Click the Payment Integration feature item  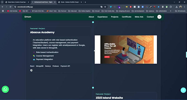pyautogui.click(x=43, y=59)
